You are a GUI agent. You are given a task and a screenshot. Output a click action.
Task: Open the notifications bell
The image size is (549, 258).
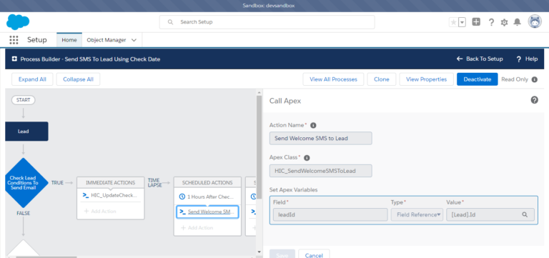coord(517,22)
